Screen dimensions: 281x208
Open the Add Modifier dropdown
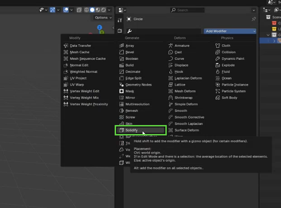(x=230, y=31)
